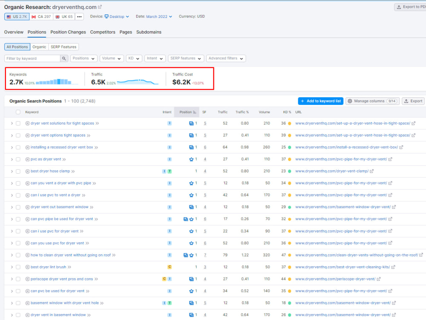Click add icon next to 'best dryer hose clamp'
Screen dimensions: 426x320
[27, 172]
